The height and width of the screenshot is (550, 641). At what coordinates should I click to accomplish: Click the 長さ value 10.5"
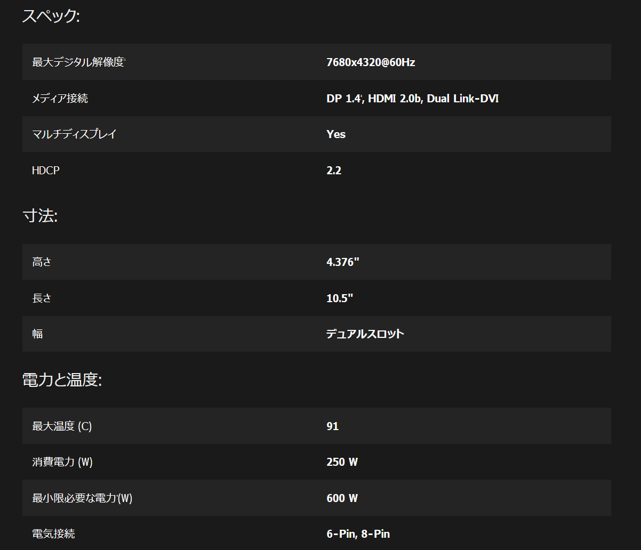[x=340, y=298]
